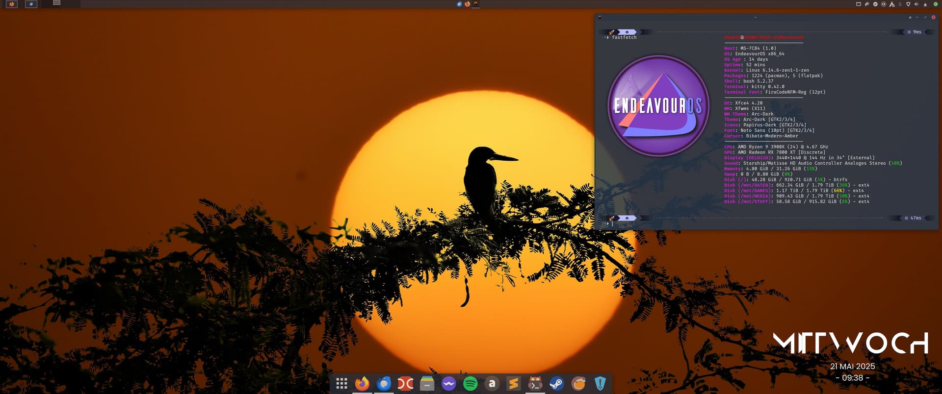Click 'Kernel: Linux 6.14.6-zen1-1-zen' line

pos(766,70)
